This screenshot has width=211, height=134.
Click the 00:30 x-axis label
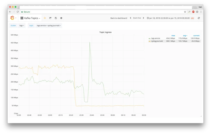[144, 115]
